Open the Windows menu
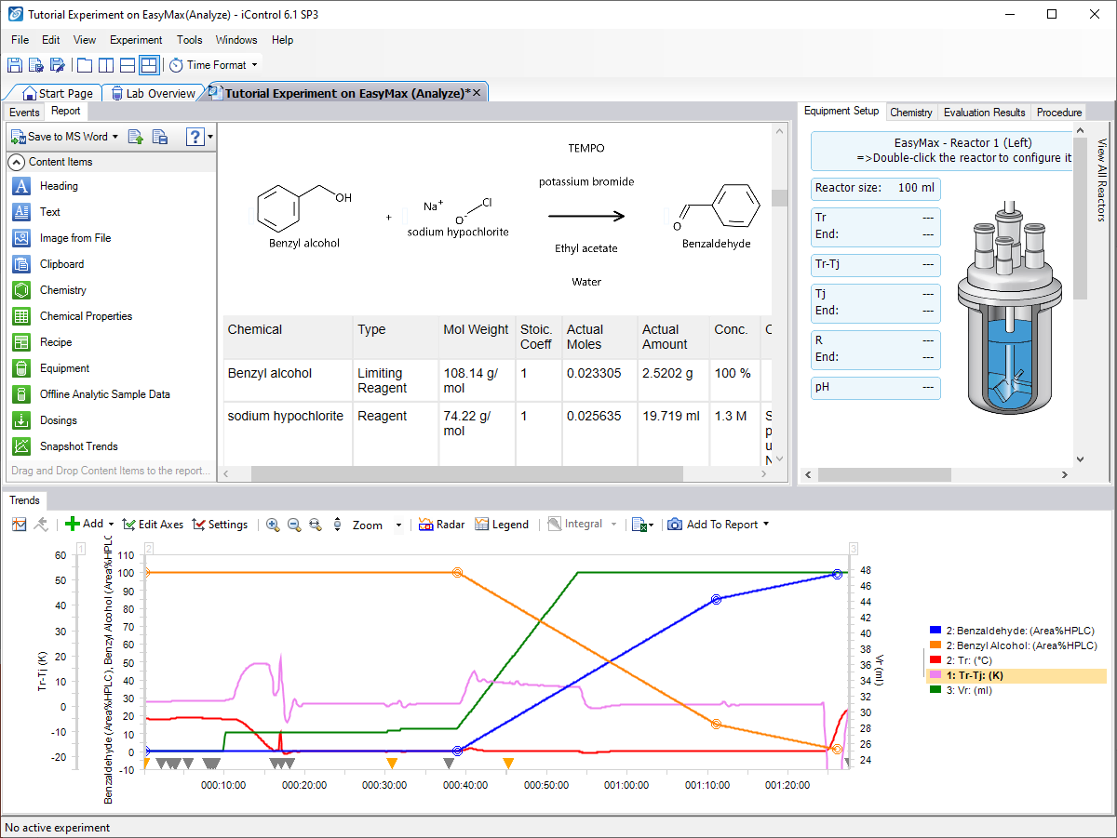1117x838 pixels. point(236,40)
